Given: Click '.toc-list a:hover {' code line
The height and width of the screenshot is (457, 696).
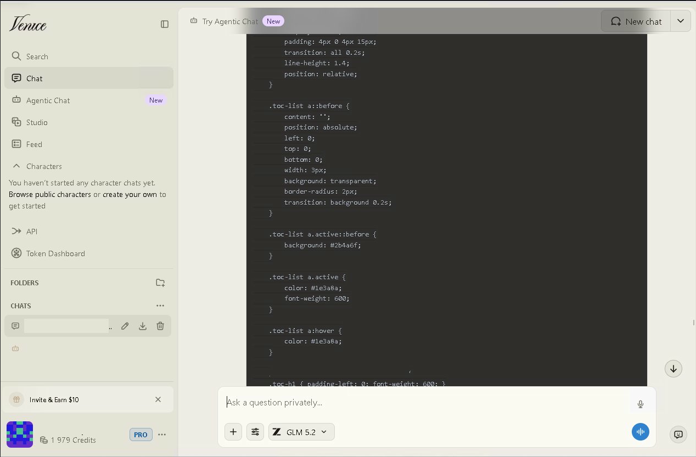Looking at the screenshot, I should 305,331.
